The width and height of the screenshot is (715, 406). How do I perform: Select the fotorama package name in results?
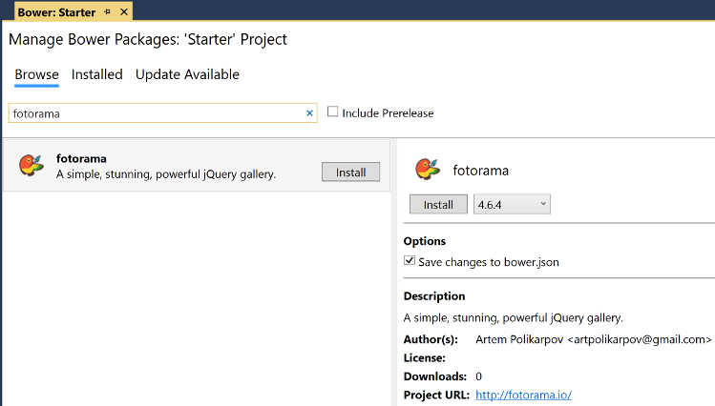[x=81, y=158]
